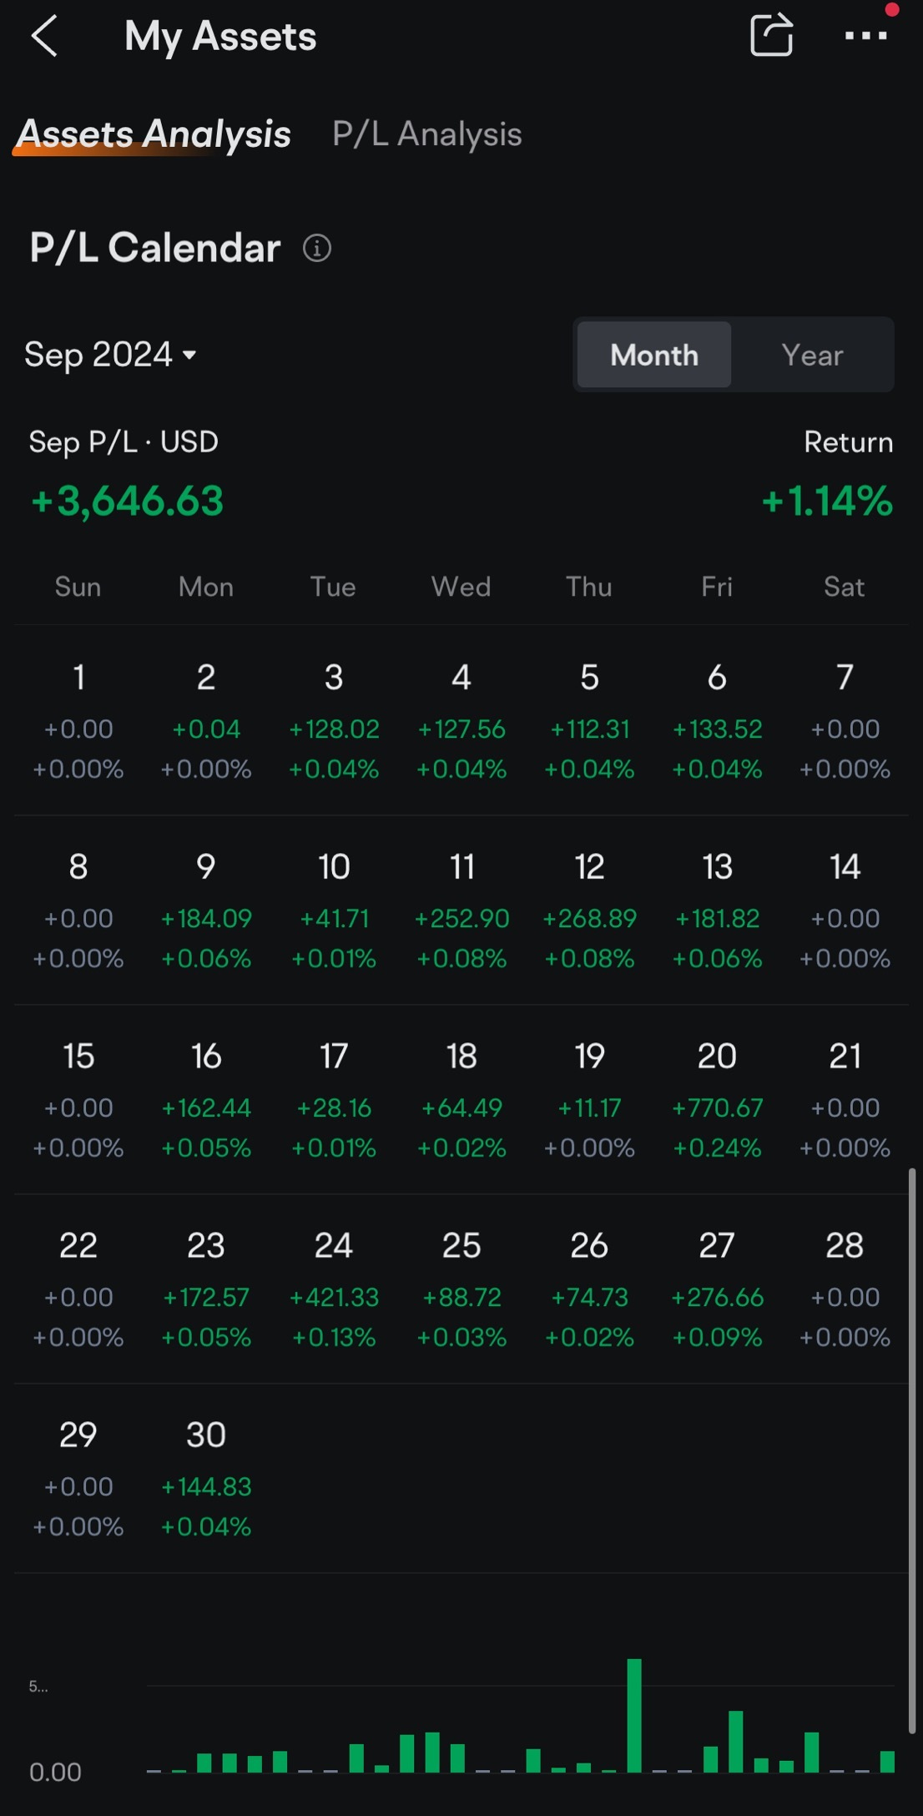This screenshot has width=923, height=1816.
Task: Open day 19 showing +11.17
Action: pyautogui.click(x=589, y=1099)
